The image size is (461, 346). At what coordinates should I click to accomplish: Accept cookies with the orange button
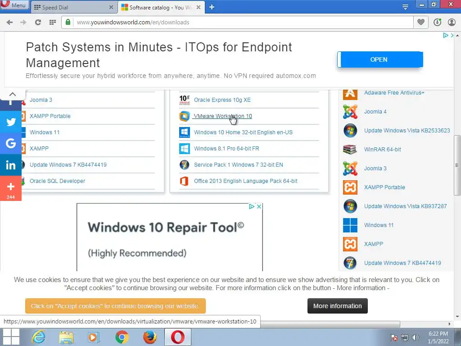pyautogui.click(x=115, y=306)
